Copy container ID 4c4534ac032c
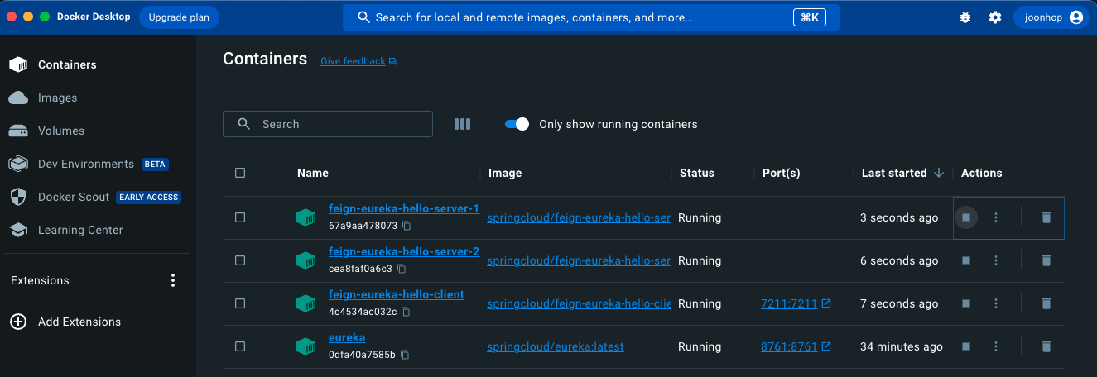 pos(406,312)
